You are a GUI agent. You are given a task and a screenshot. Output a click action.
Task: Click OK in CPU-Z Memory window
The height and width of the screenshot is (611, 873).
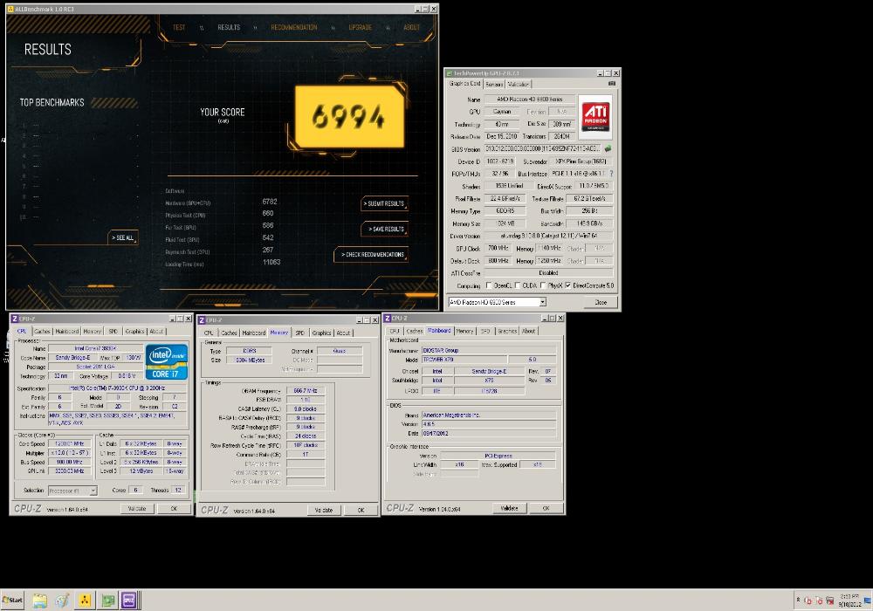361,511
